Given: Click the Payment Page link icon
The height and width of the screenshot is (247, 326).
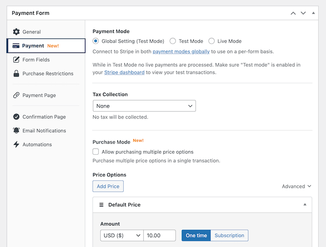Looking at the screenshot, I should click(16, 96).
